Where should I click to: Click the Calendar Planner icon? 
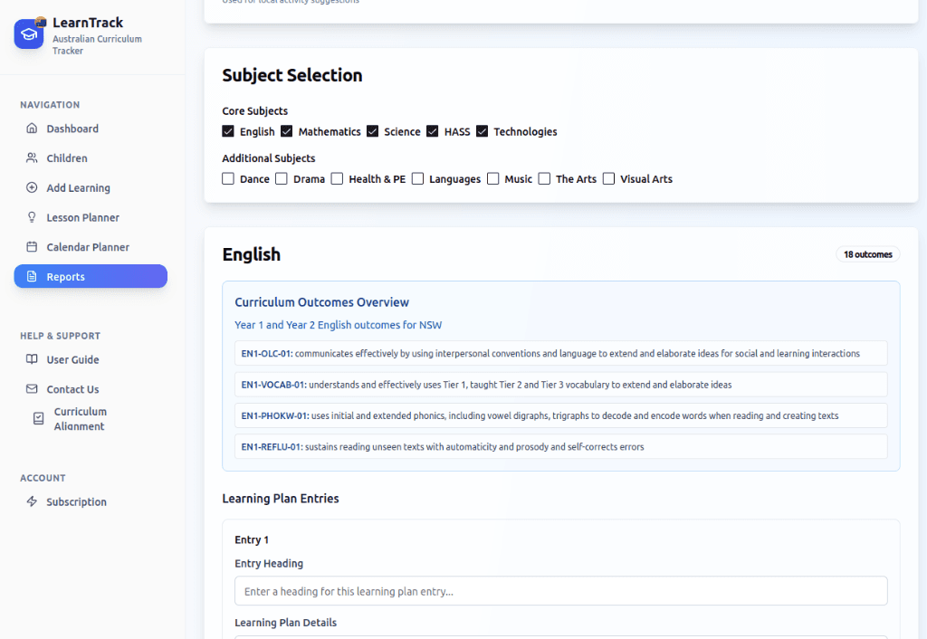[32, 246]
